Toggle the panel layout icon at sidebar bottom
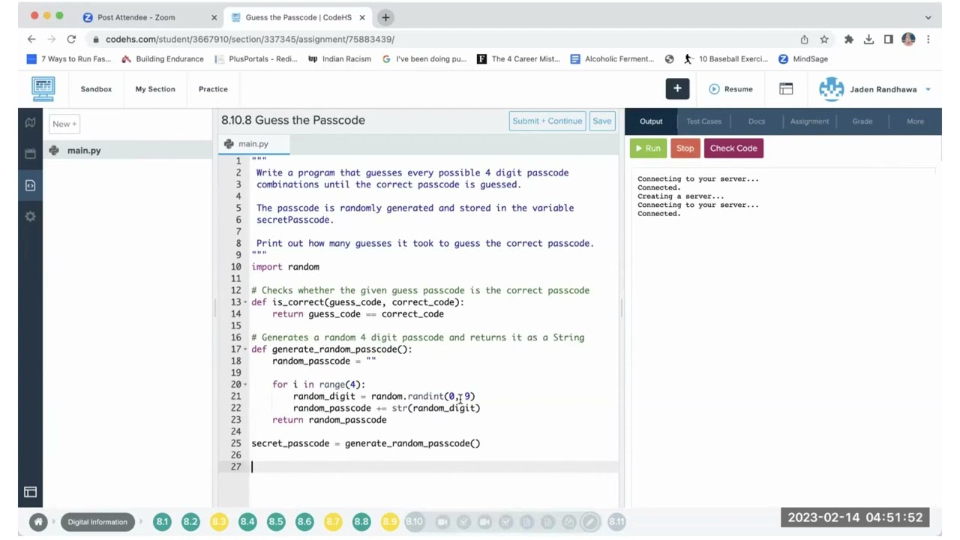Image resolution: width=960 pixels, height=540 pixels. pyautogui.click(x=30, y=492)
